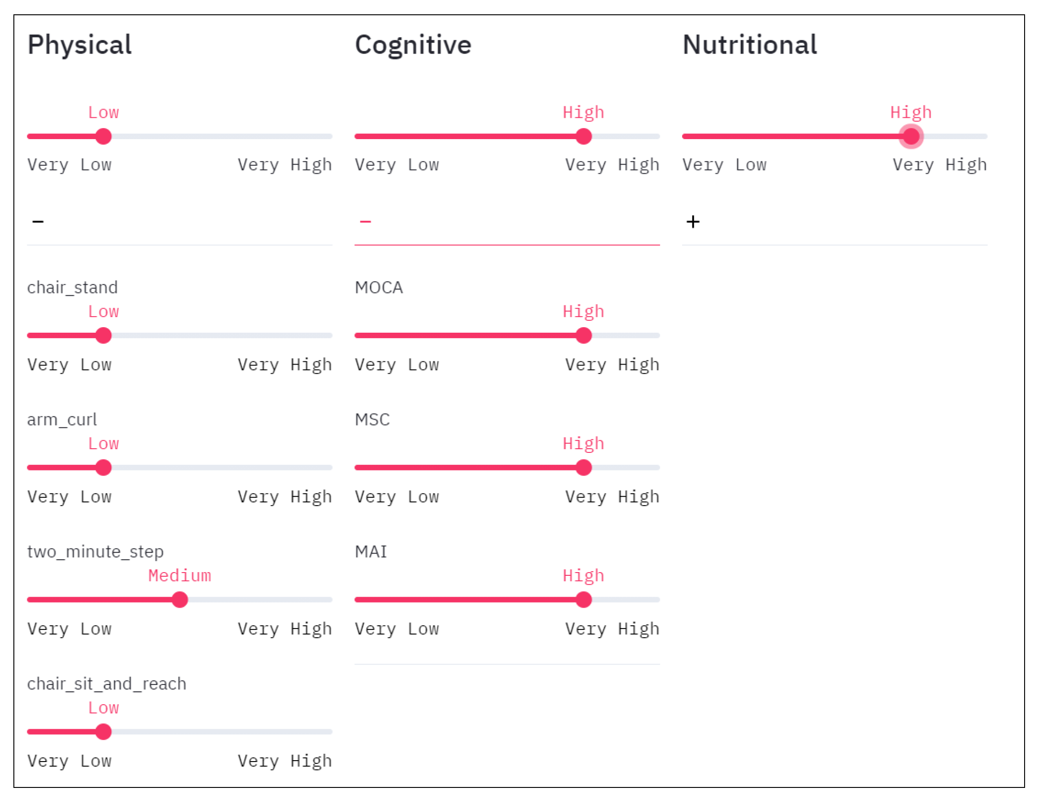Click the Cognitive heading
Image resolution: width=1038 pixels, height=799 pixels.
(413, 45)
